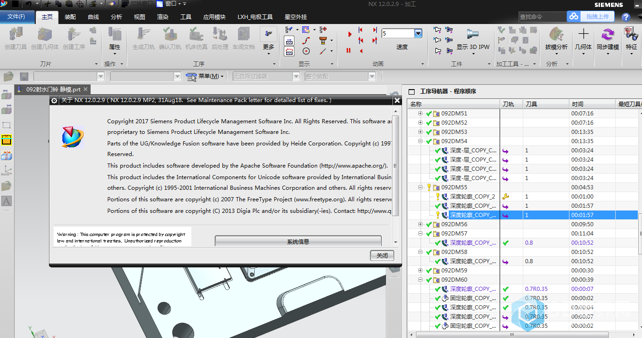Select the 092DM58 program row

pos(522,252)
